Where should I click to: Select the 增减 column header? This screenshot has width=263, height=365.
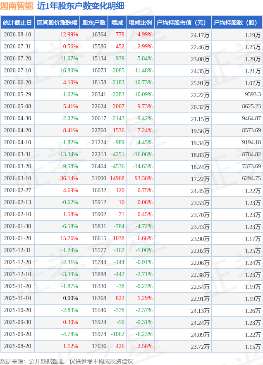click(117, 23)
